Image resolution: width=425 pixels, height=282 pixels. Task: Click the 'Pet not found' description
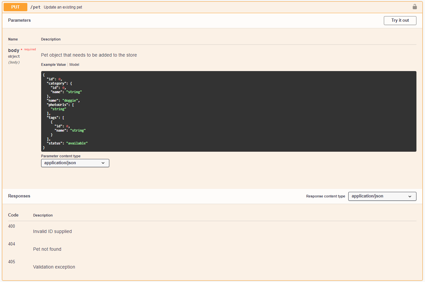pyautogui.click(x=47, y=249)
